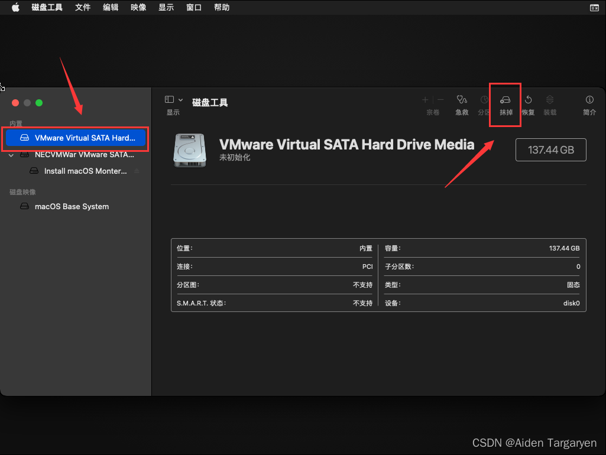
Task: Click the 137.44 GB capacity box
Action: point(551,150)
